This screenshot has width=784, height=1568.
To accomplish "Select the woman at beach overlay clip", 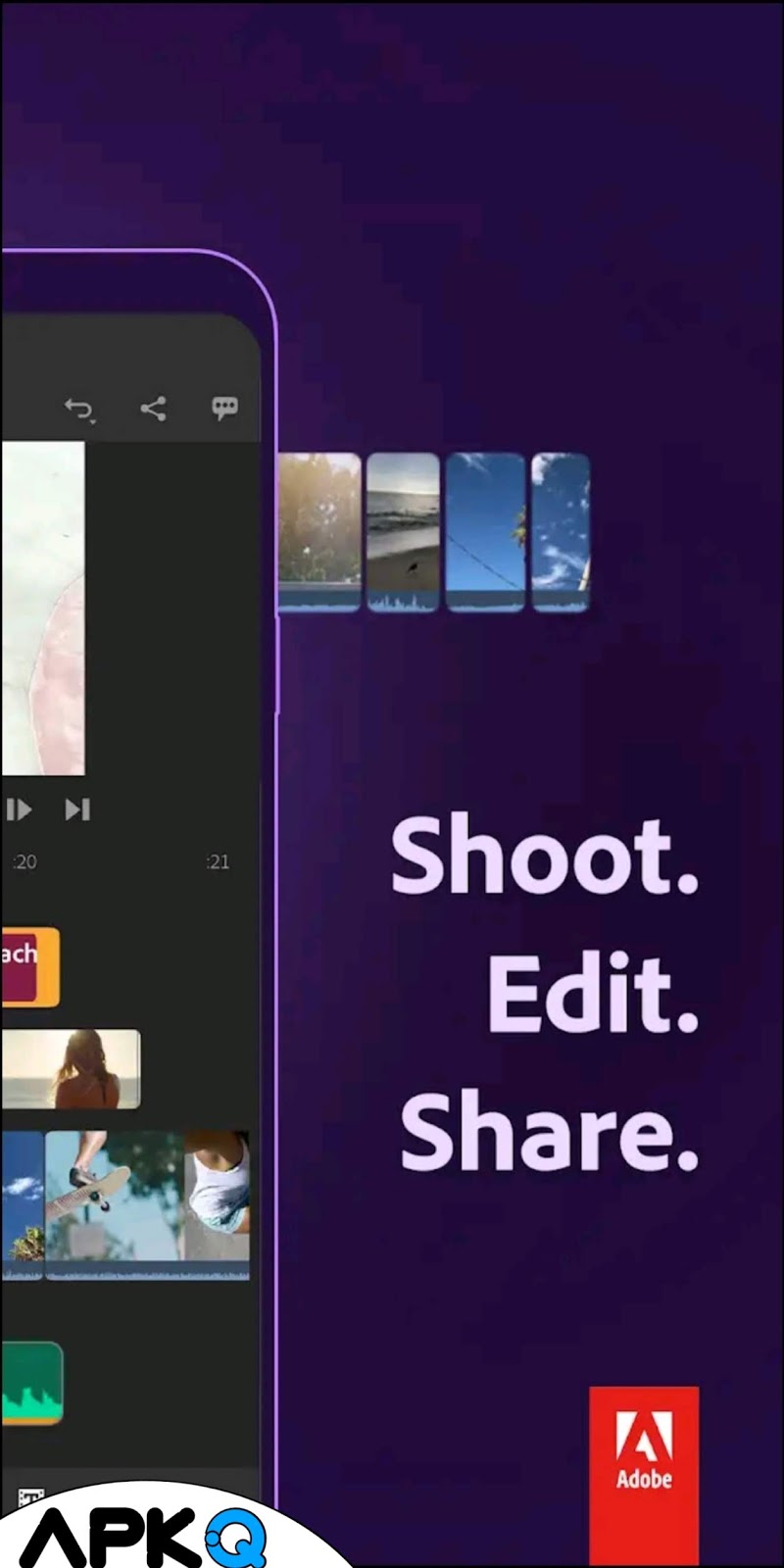I will (71, 1068).
